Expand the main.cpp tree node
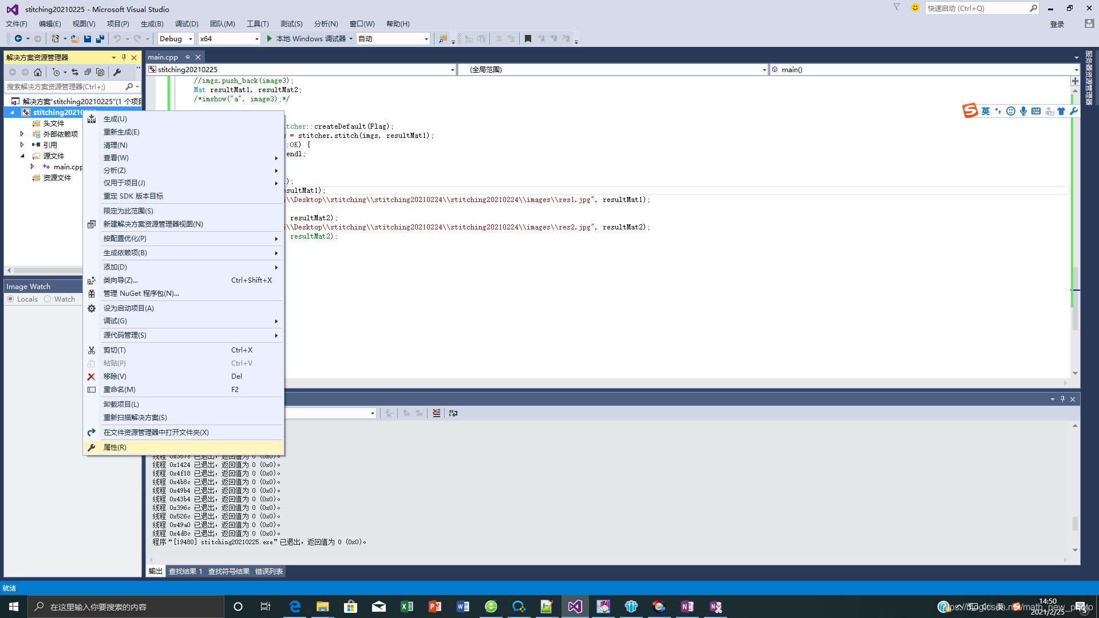 pos(32,167)
